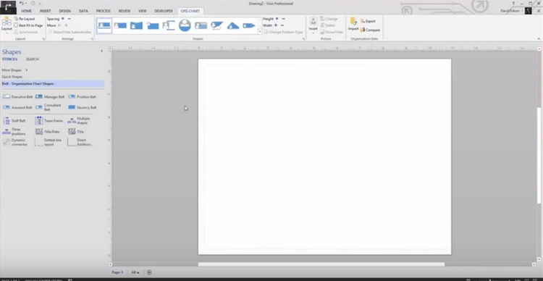Open the HOME ribbon tab

(26, 11)
